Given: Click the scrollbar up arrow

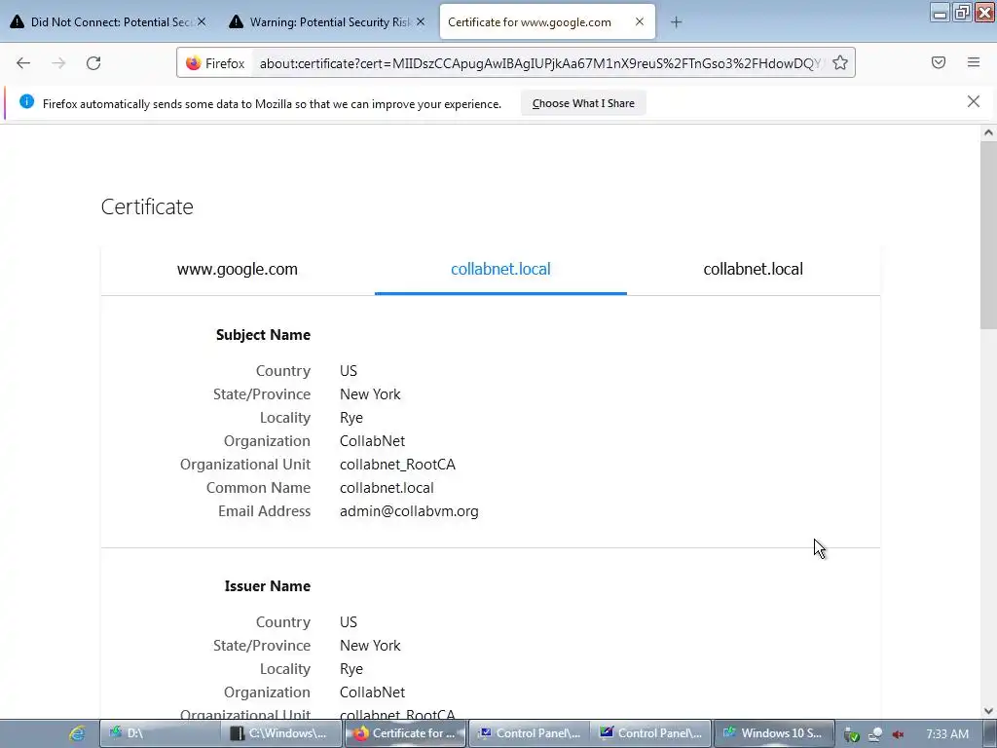Looking at the screenshot, I should [988, 132].
